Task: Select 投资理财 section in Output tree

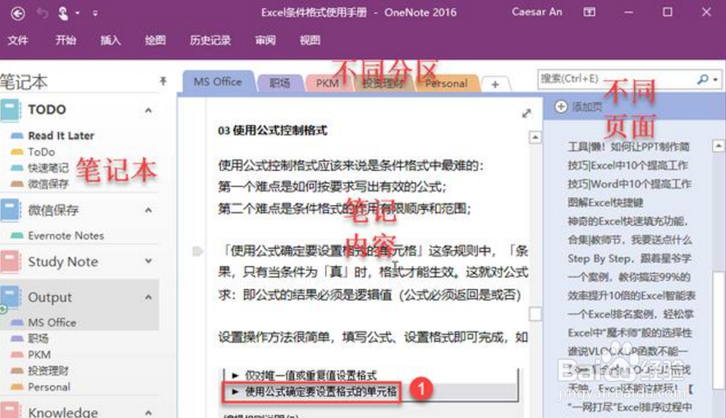Action: (x=48, y=371)
